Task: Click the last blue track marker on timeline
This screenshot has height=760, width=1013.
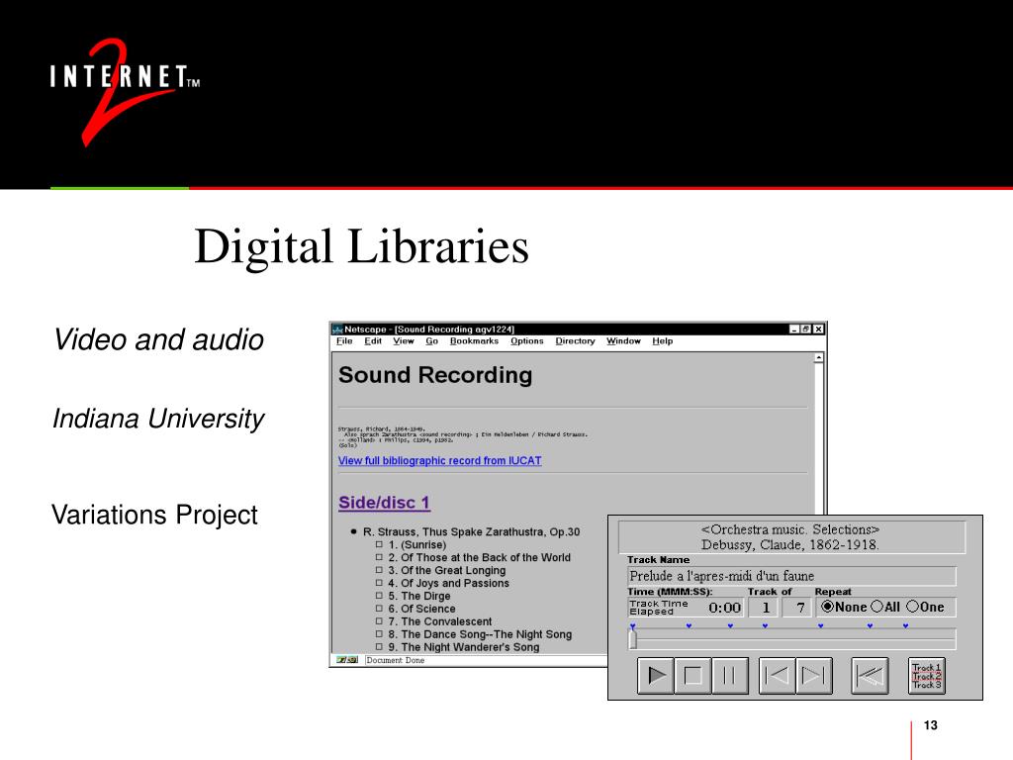Action: coord(906,626)
